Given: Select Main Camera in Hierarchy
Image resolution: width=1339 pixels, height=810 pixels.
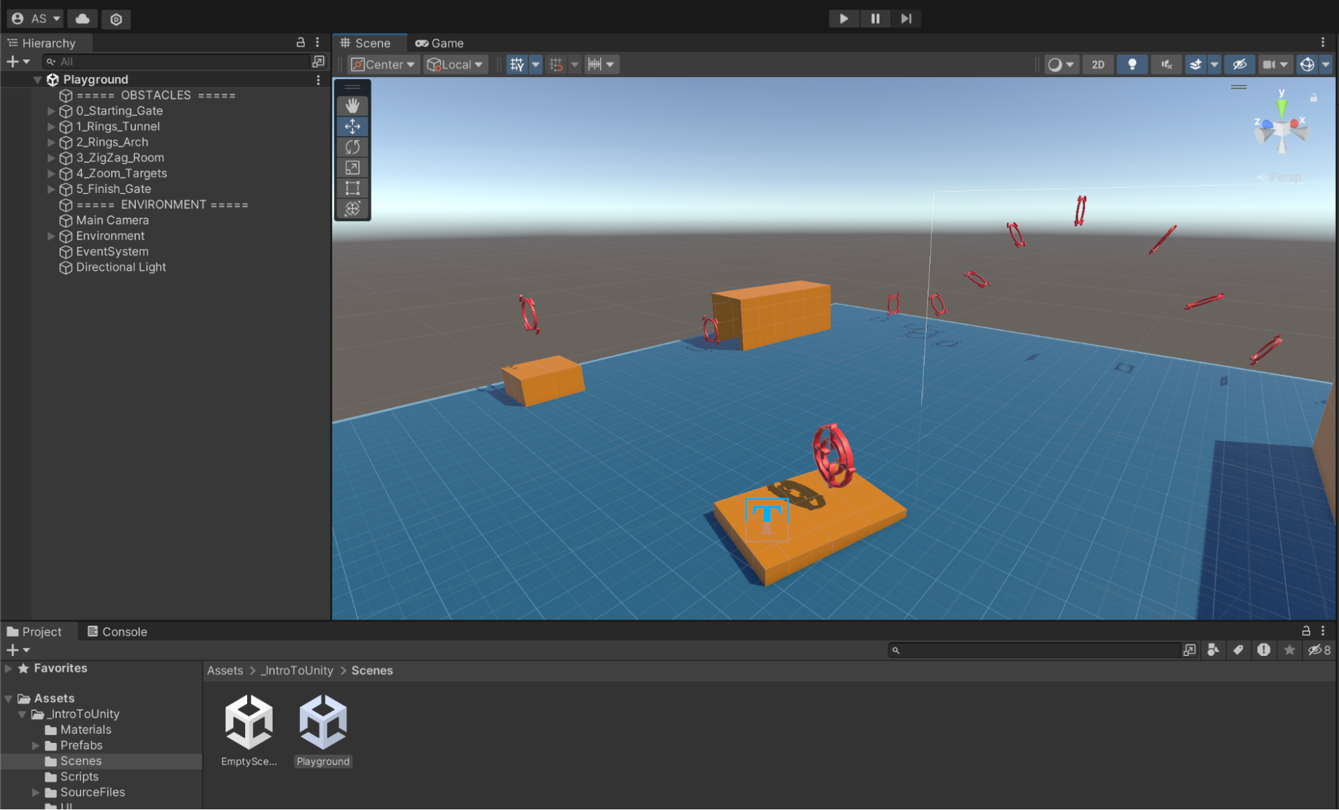Looking at the screenshot, I should tap(112, 220).
